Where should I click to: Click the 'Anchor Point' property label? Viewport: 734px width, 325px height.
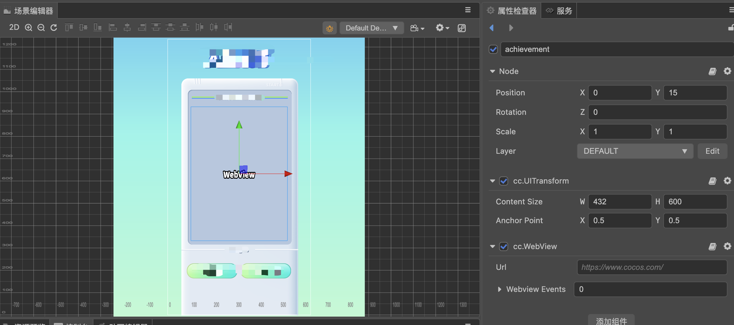pyautogui.click(x=519, y=221)
